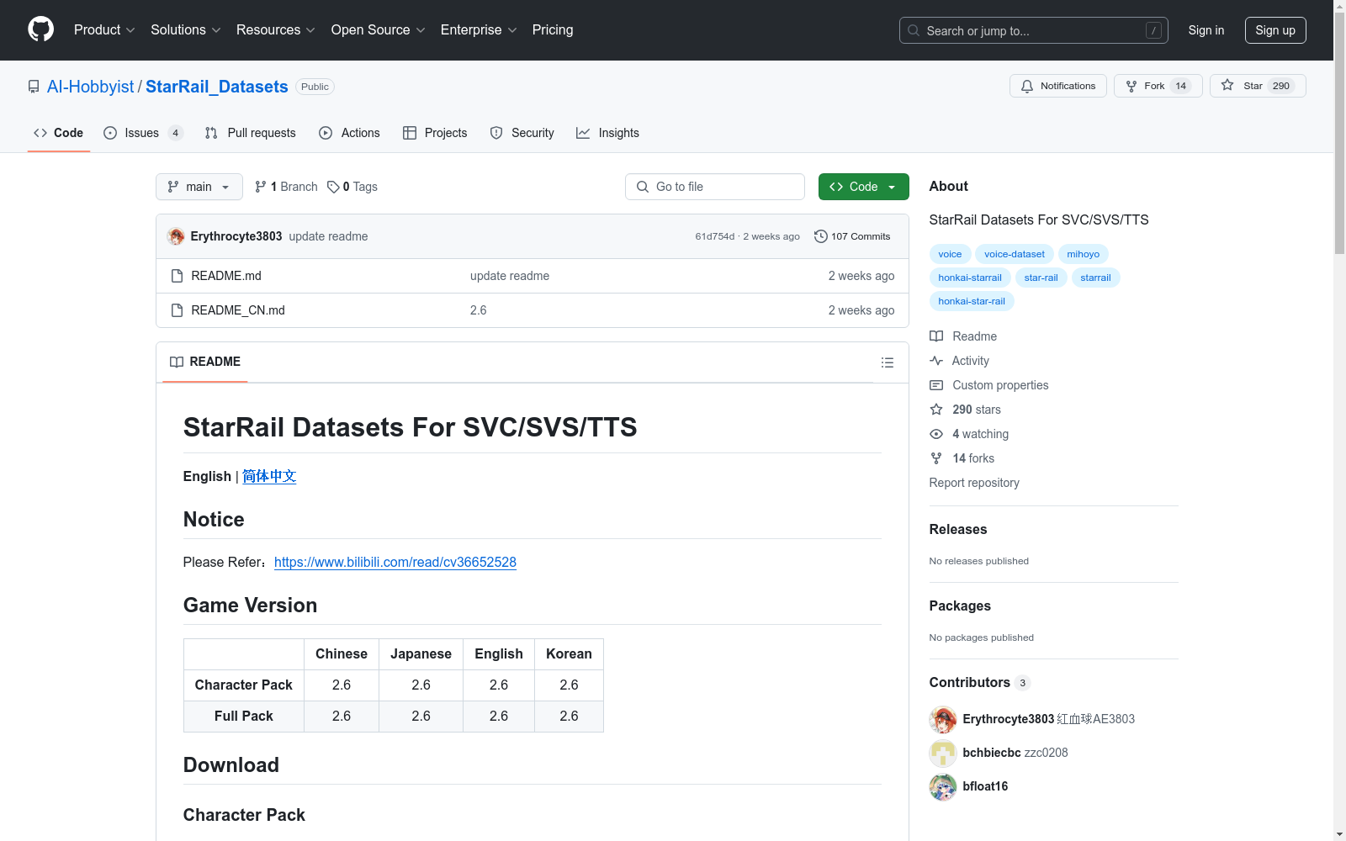Image resolution: width=1346 pixels, height=841 pixels.
Task: Click the honkai-starrail topic tag
Action: tap(970, 278)
